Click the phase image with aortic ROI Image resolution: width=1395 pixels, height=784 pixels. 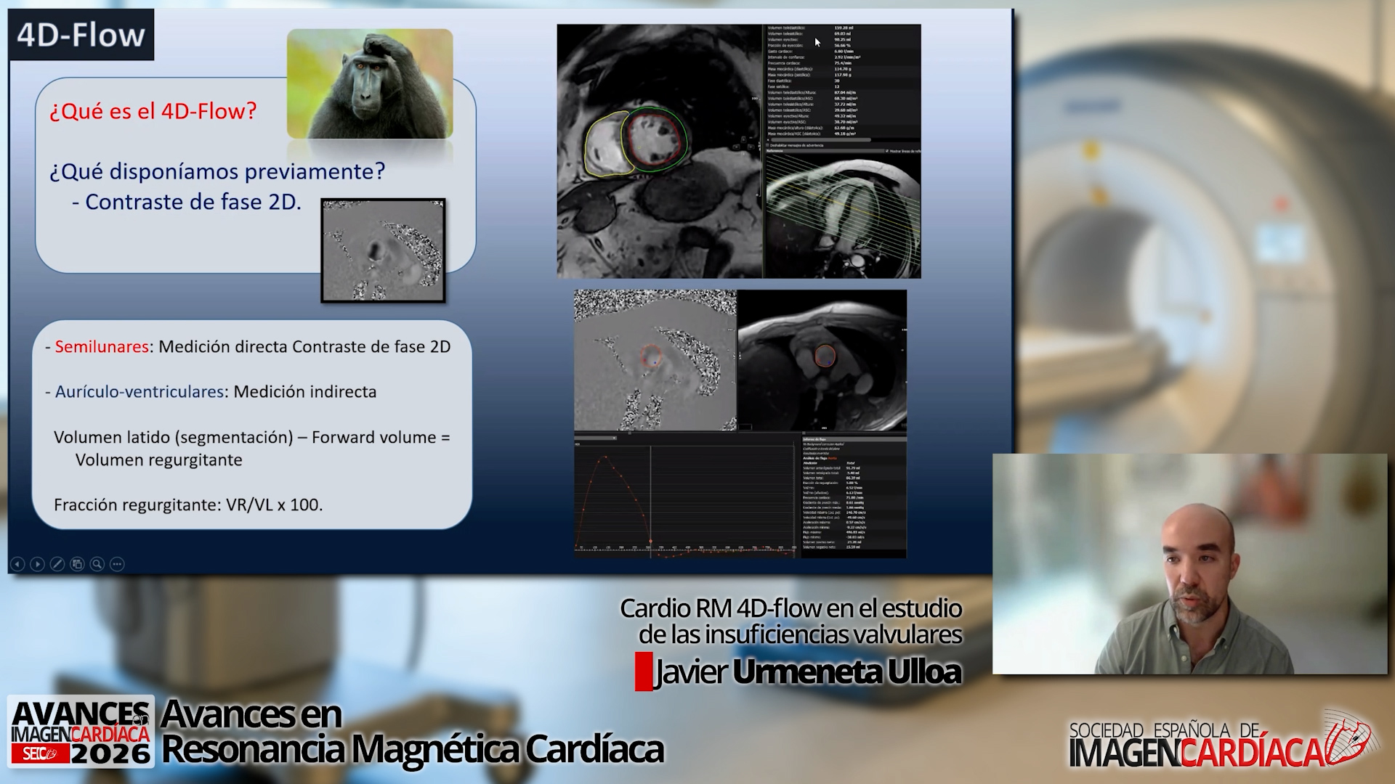[655, 360]
